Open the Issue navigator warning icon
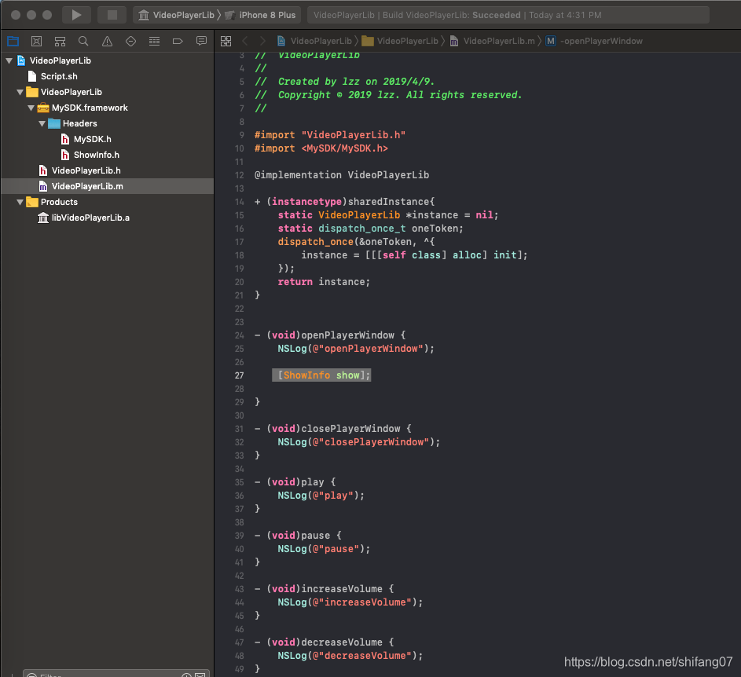 click(x=108, y=41)
